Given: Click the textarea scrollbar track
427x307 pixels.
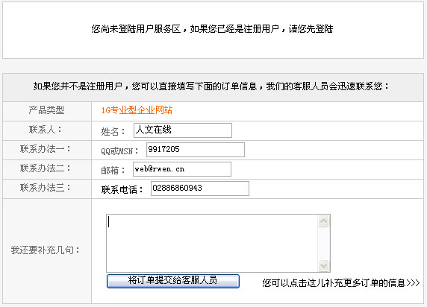Looking at the screenshot, I should point(323,243).
